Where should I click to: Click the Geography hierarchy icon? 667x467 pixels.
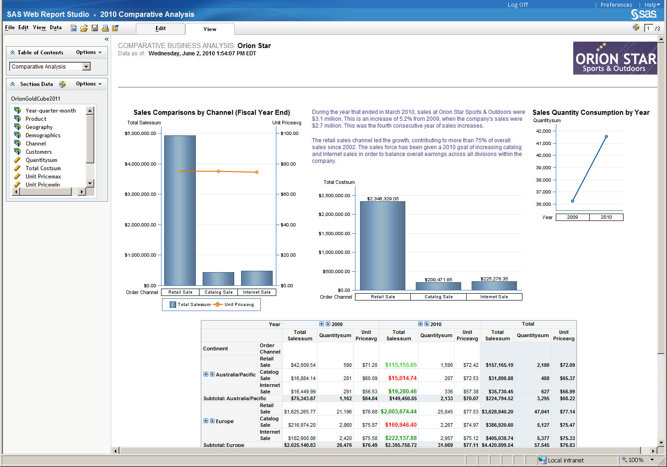pyautogui.click(x=17, y=127)
